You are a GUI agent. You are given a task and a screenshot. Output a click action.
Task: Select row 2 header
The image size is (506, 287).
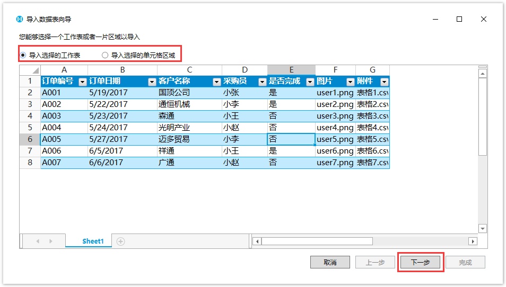click(x=30, y=93)
